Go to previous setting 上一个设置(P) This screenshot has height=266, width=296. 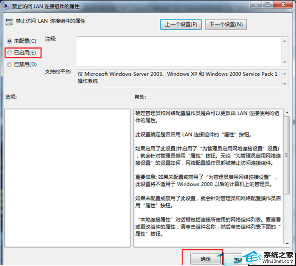pos(181,24)
